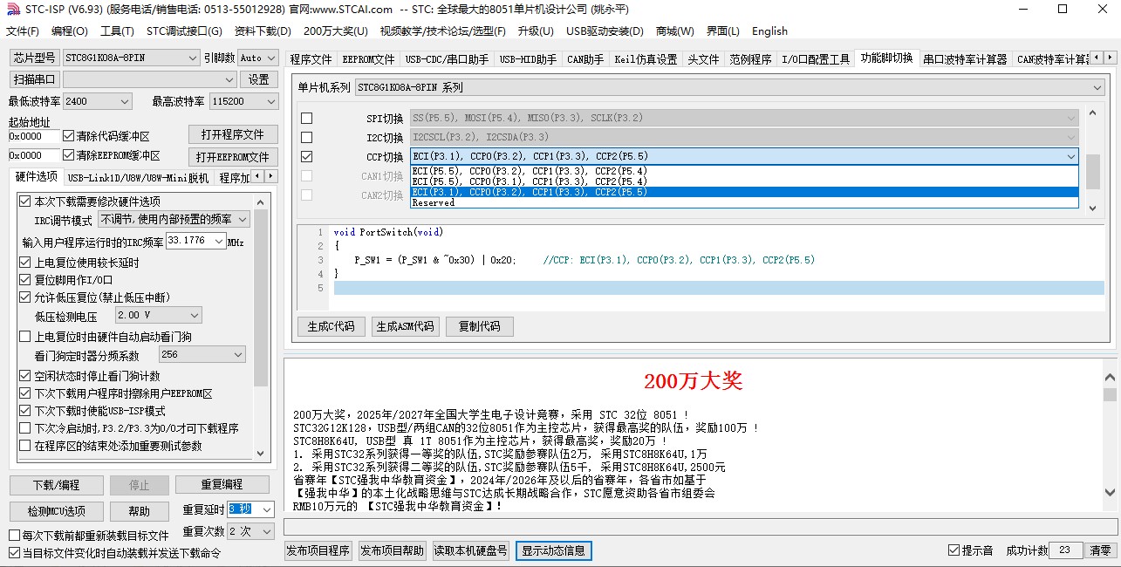Click tab scroll left arrow in top tab strip
This screenshot has width=1121, height=567.
[1097, 58]
